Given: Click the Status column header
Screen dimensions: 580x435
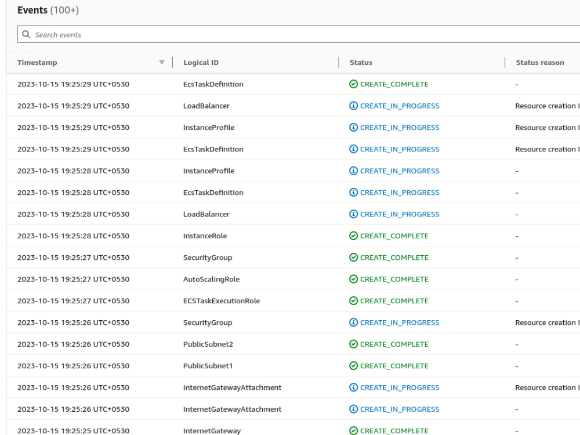Looking at the screenshot, I should point(361,63).
